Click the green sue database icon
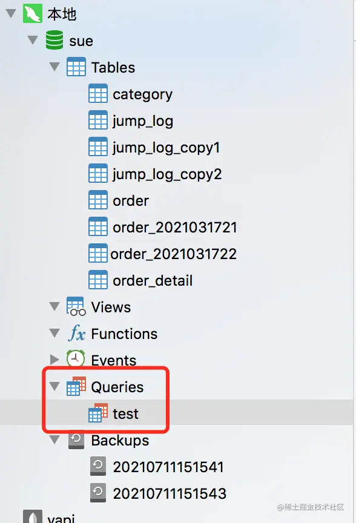The height and width of the screenshot is (523, 356). (x=54, y=40)
